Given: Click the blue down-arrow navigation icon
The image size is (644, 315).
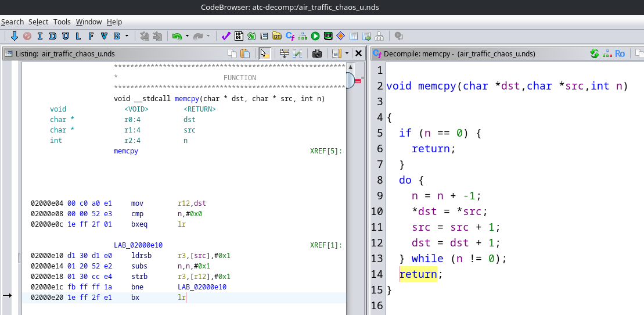Looking at the screenshot, I should (x=15, y=36).
